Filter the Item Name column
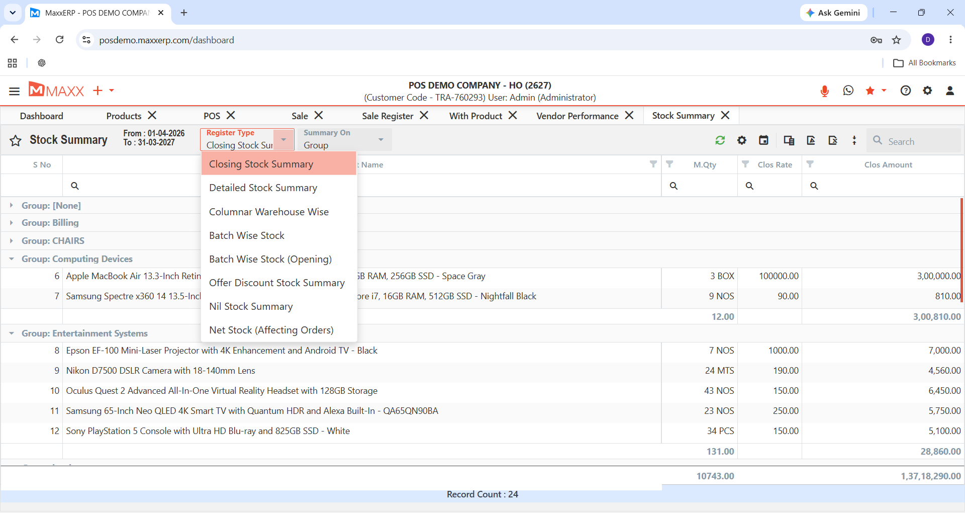The height and width of the screenshot is (513, 965). [653, 164]
